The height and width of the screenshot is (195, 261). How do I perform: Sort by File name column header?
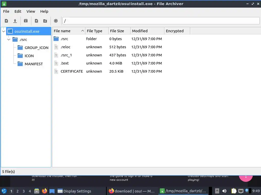[69, 31]
